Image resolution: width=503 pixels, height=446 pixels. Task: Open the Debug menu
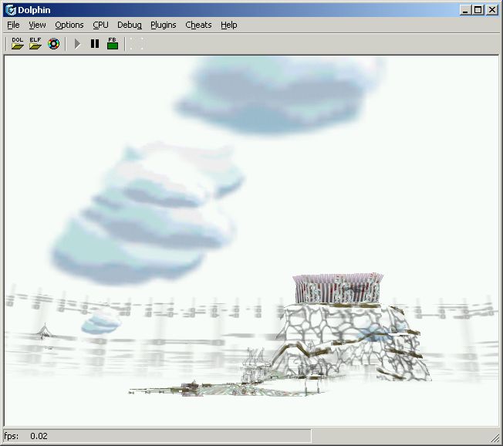[130, 25]
